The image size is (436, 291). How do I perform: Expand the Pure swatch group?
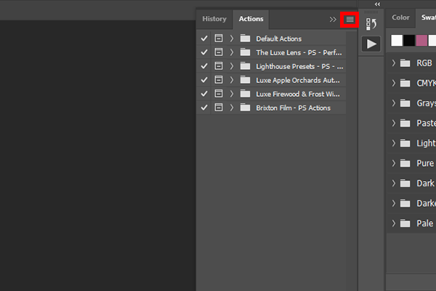click(x=393, y=164)
